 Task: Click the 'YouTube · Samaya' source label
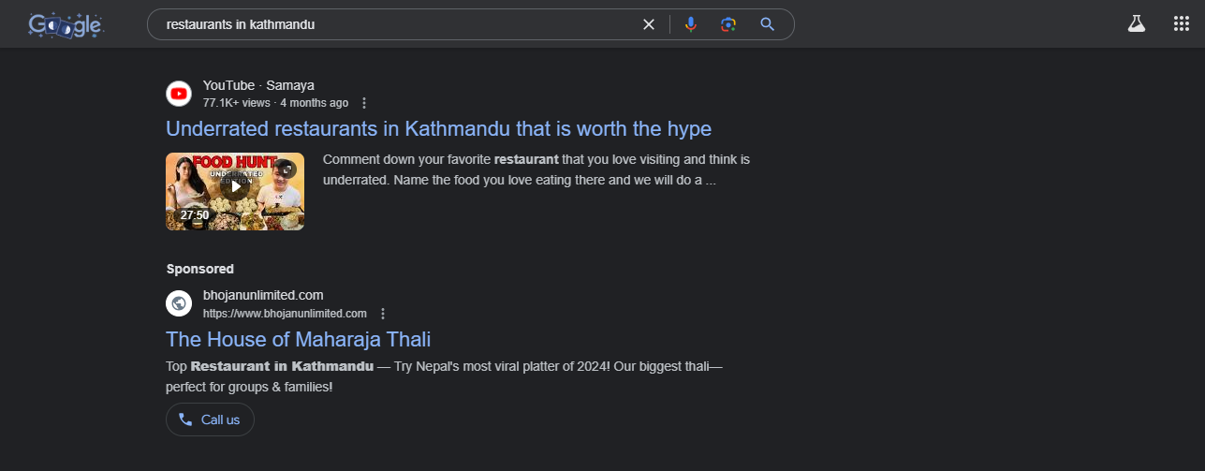(258, 85)
